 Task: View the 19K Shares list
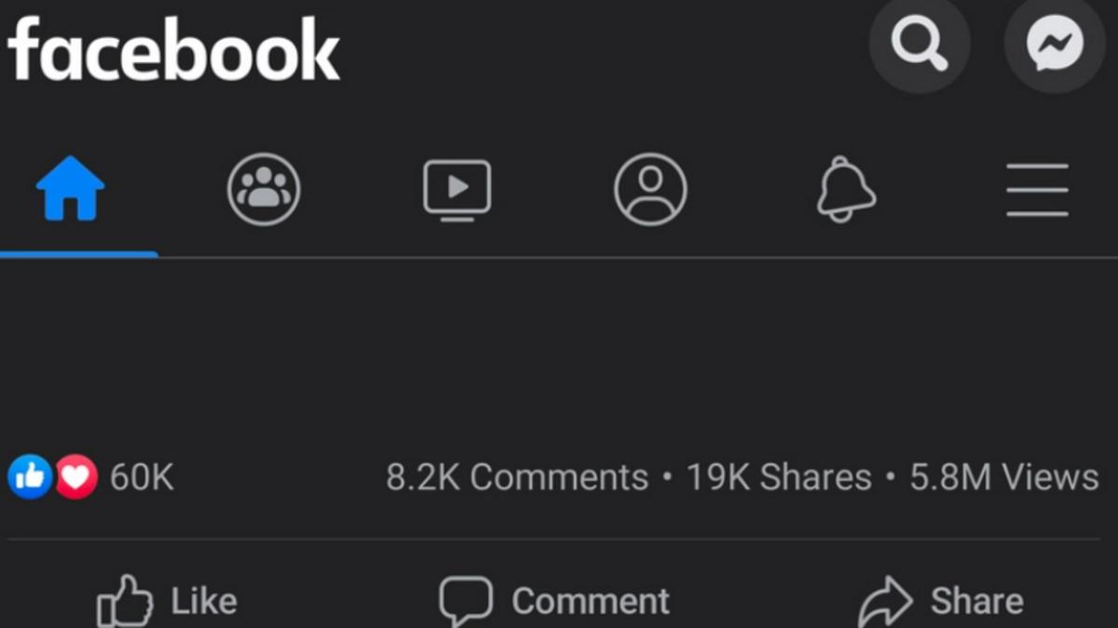pyautogui.click(x=779, y=477)
